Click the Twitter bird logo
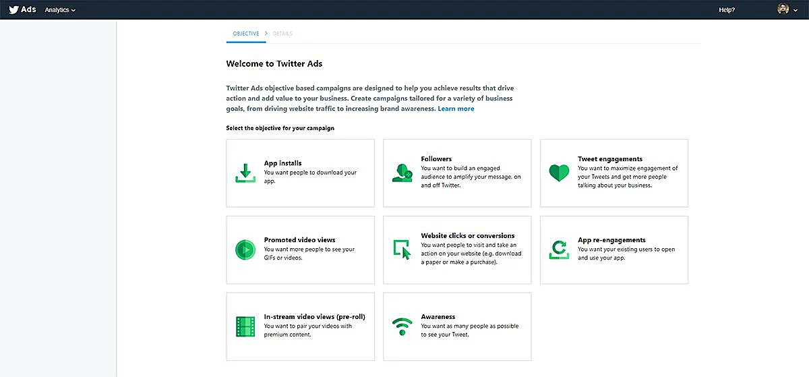The image size is (809, 377). tap(13, 9)
